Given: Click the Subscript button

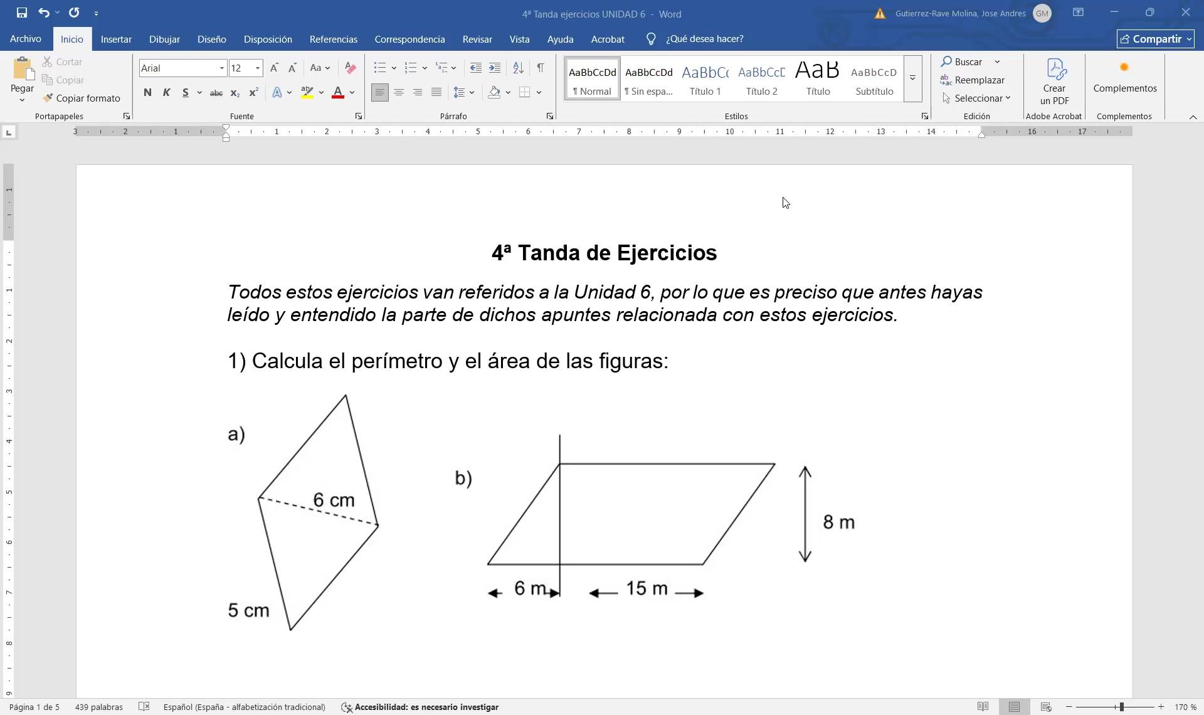Looking at the screenshot, I should 235,93.
